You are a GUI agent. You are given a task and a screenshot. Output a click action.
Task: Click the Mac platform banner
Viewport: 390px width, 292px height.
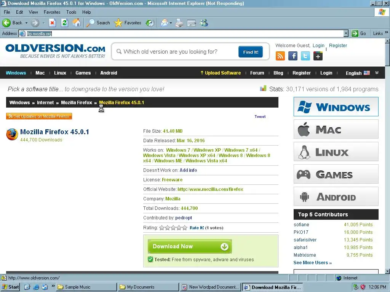336,129
